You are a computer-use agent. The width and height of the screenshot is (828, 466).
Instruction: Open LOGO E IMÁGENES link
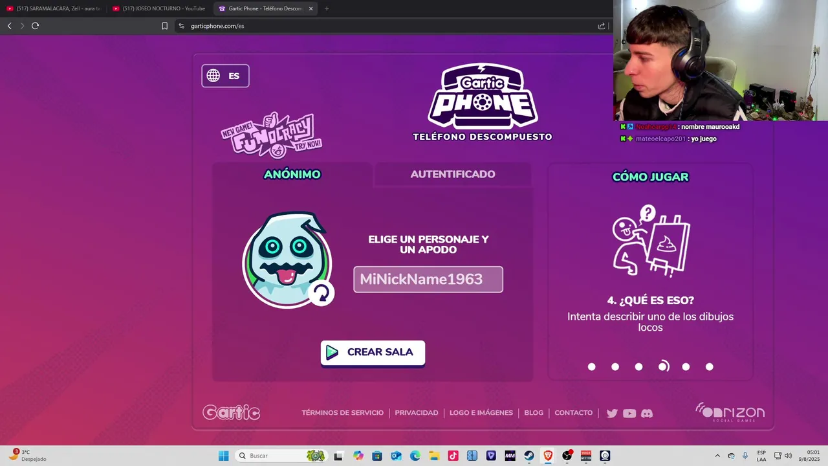[481, 413]
